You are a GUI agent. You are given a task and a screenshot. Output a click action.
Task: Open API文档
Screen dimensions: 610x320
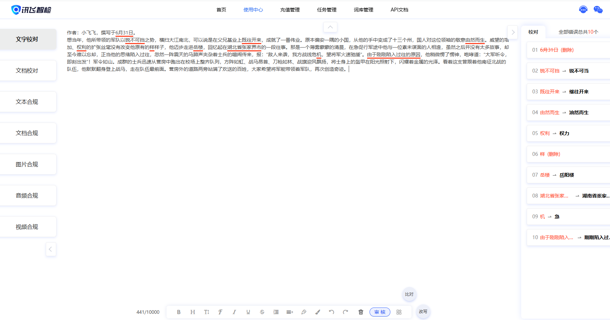399,10
